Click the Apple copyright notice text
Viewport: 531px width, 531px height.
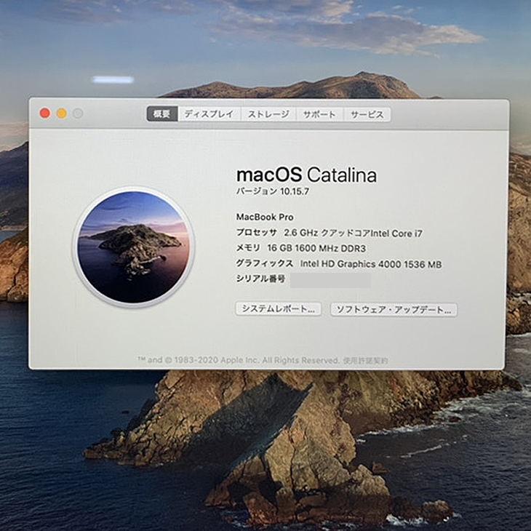[239, 360]
